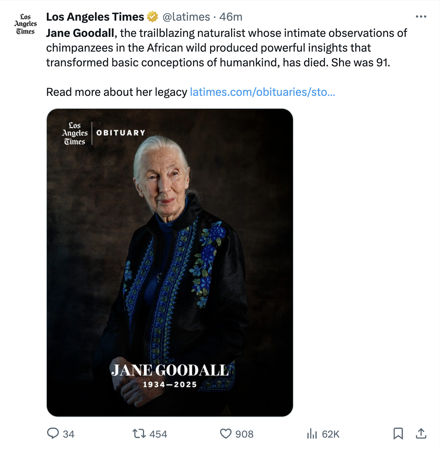This screenshot has height=449, width=440.
Task: Repost this tweet using the arrows icon
Action: click(x=139, y=433)
